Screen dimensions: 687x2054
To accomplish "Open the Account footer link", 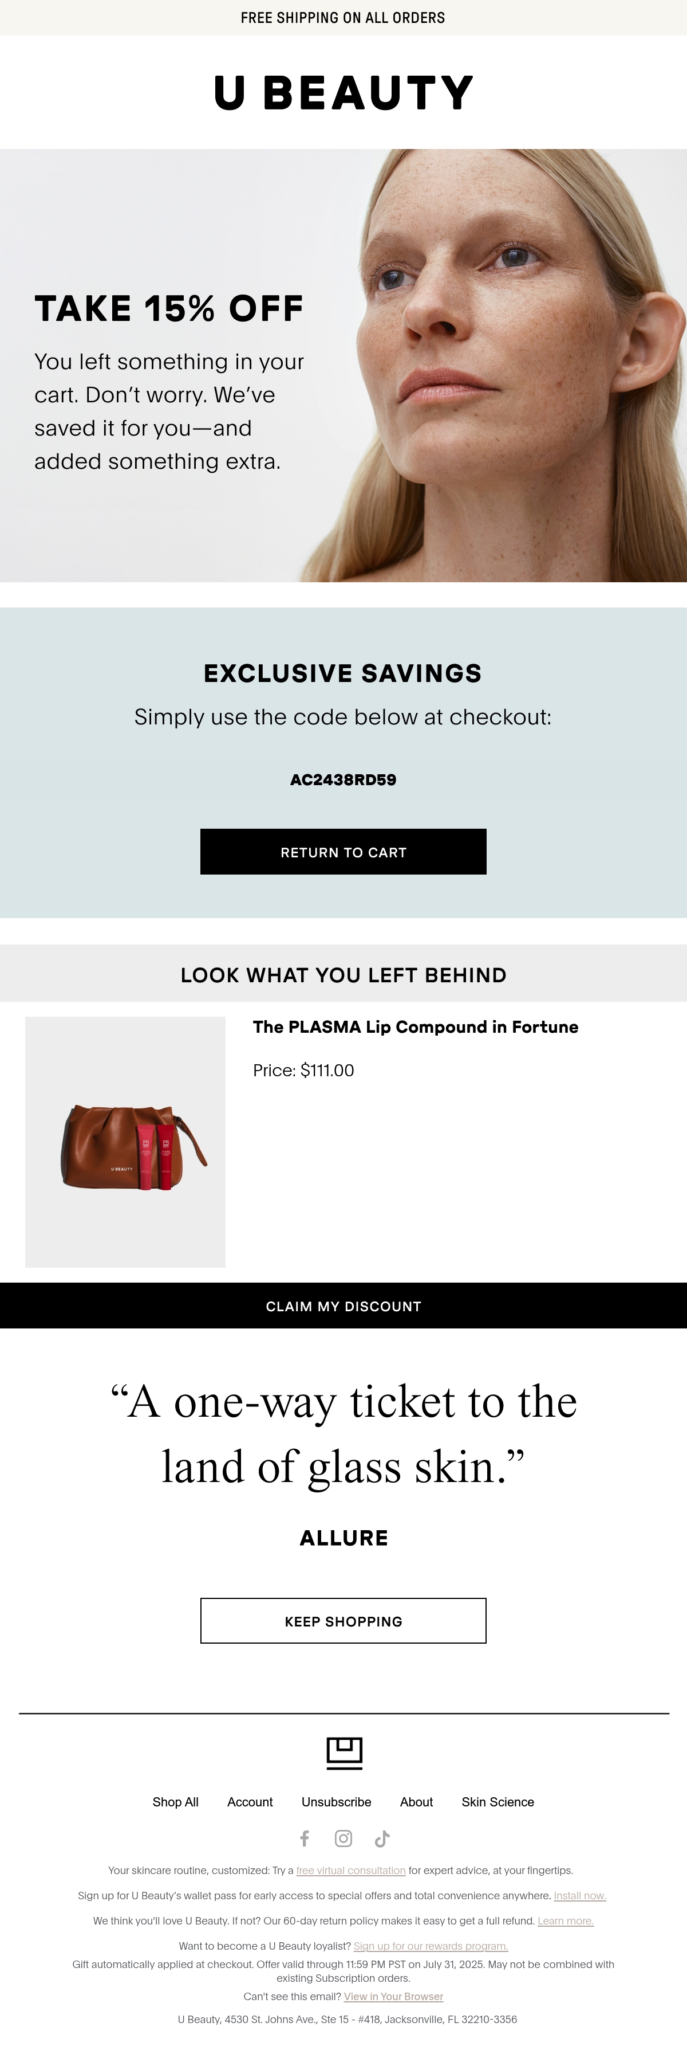I will point(250,1802).
